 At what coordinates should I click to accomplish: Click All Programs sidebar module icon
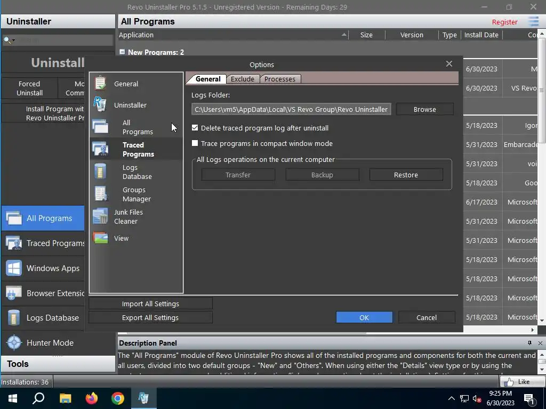pyautogui.click(x=14, y=218)
